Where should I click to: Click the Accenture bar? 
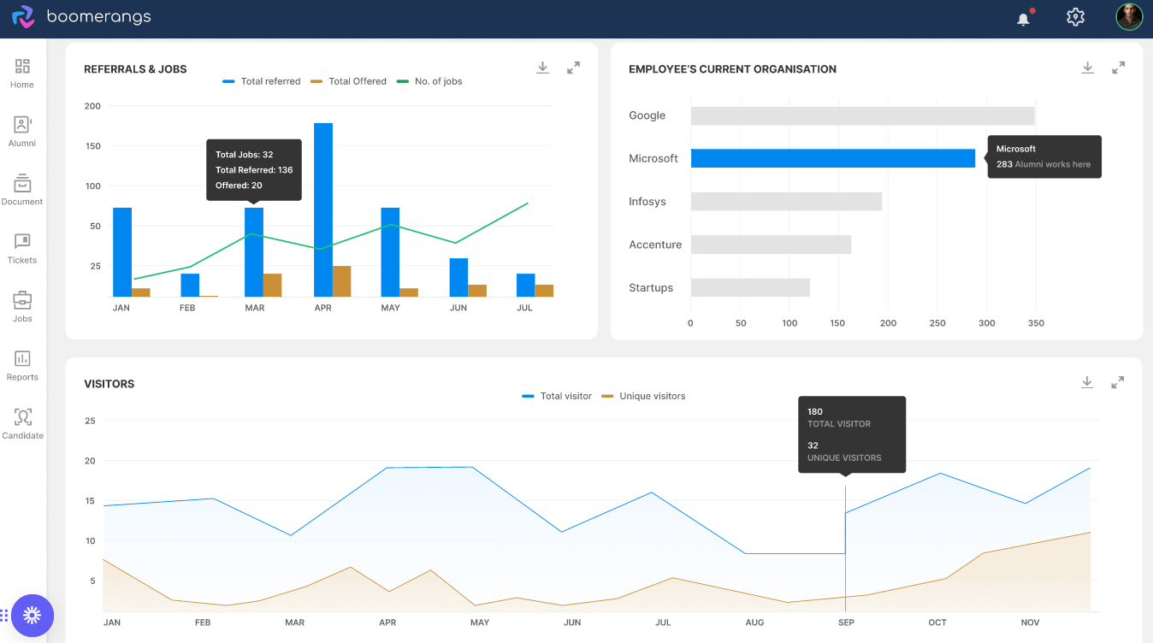pos(771,245)
